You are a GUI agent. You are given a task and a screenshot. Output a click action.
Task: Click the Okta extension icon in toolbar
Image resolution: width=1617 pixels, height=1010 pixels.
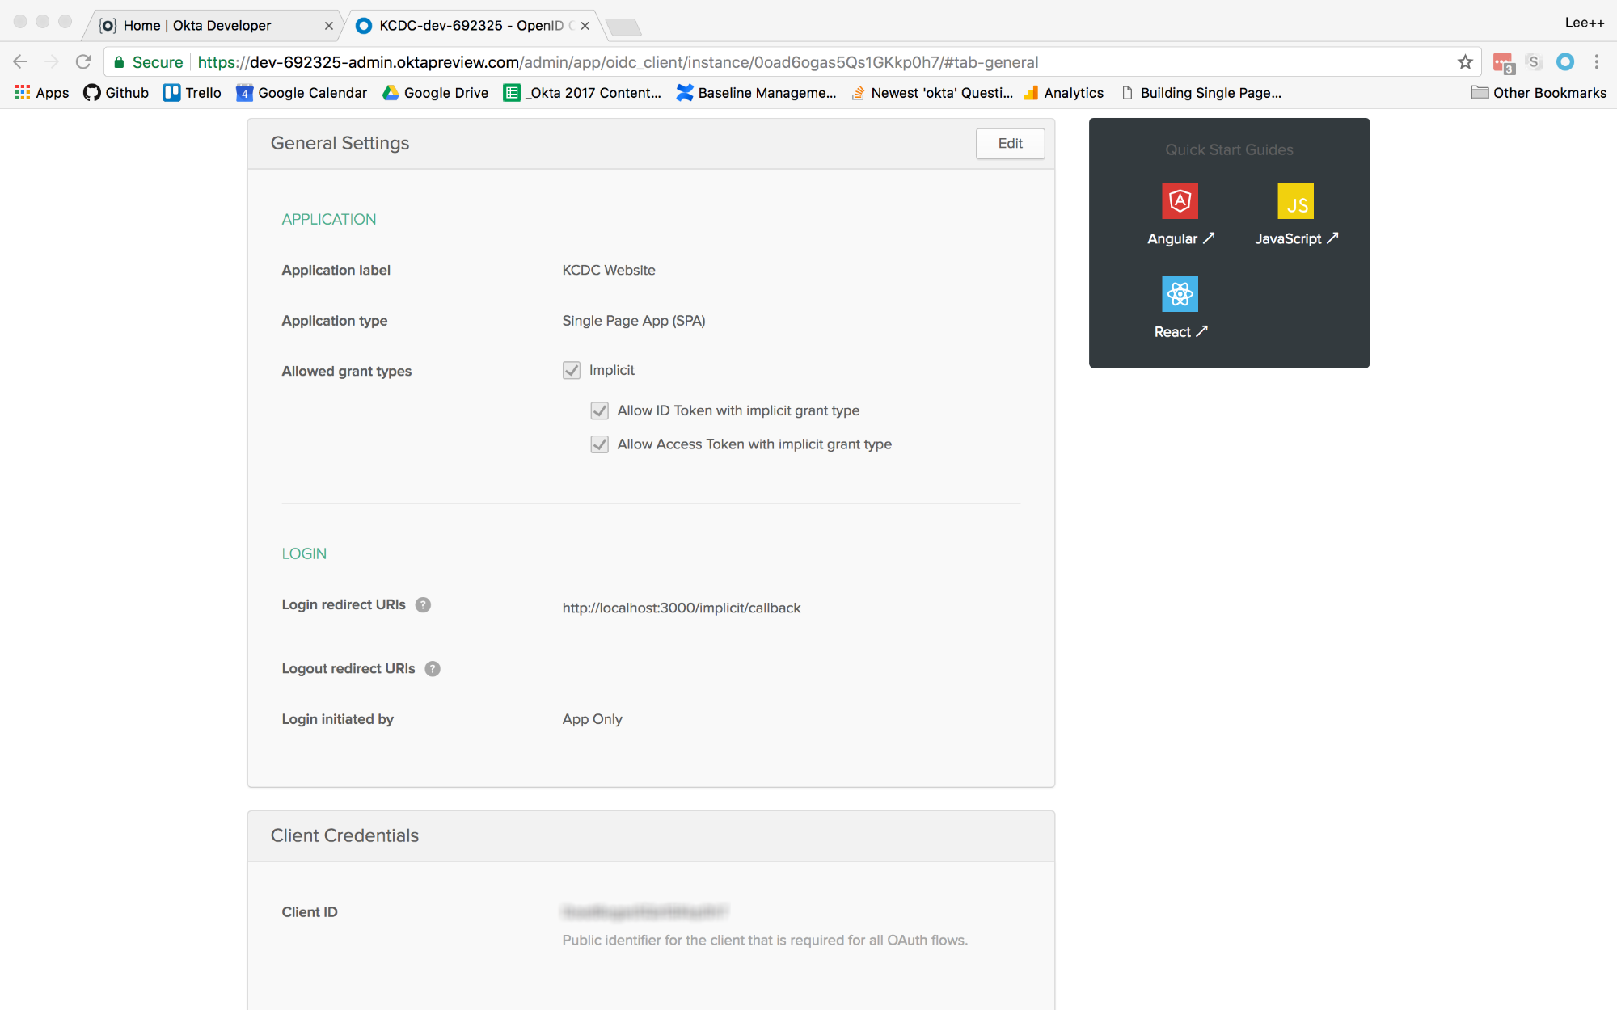click(x=1565, y=62)
